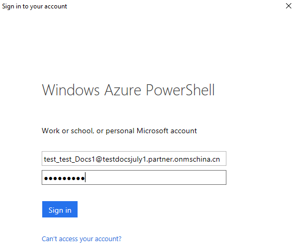The width and height of the screenshot is (295, 248).
Task: Click the test_test_Docs1 part of the username
Action: point(69,159)
